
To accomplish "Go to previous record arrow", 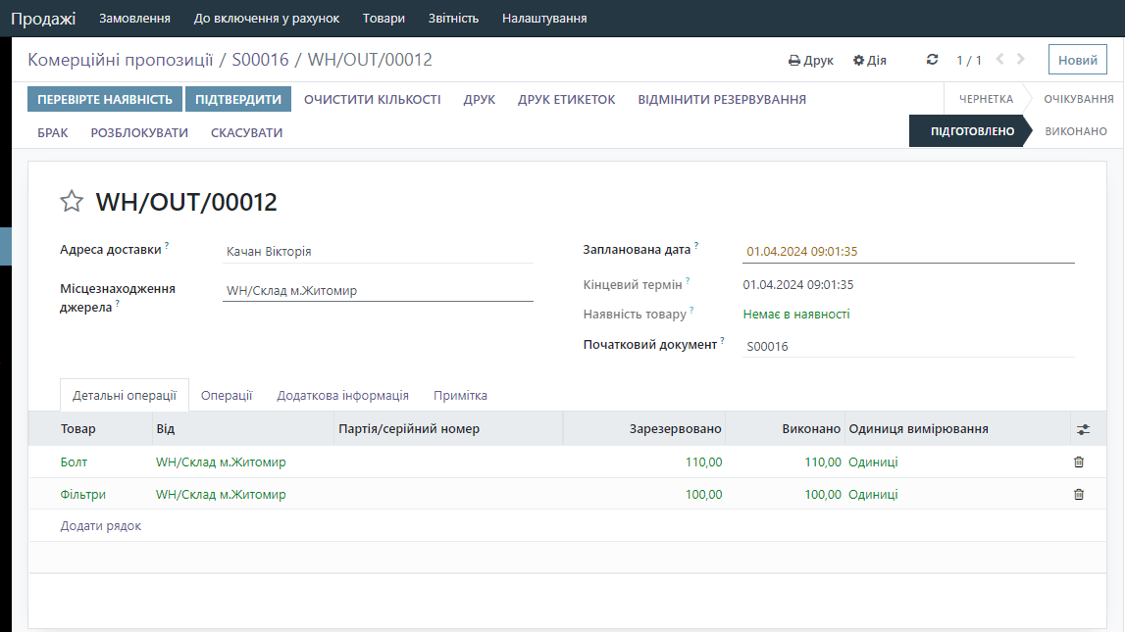I will coord(999,60).
